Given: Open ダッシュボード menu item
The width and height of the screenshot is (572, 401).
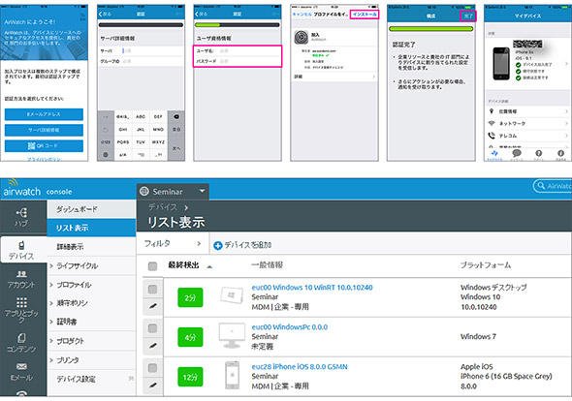Looking at the screenshot, I should tap(91, 209).
